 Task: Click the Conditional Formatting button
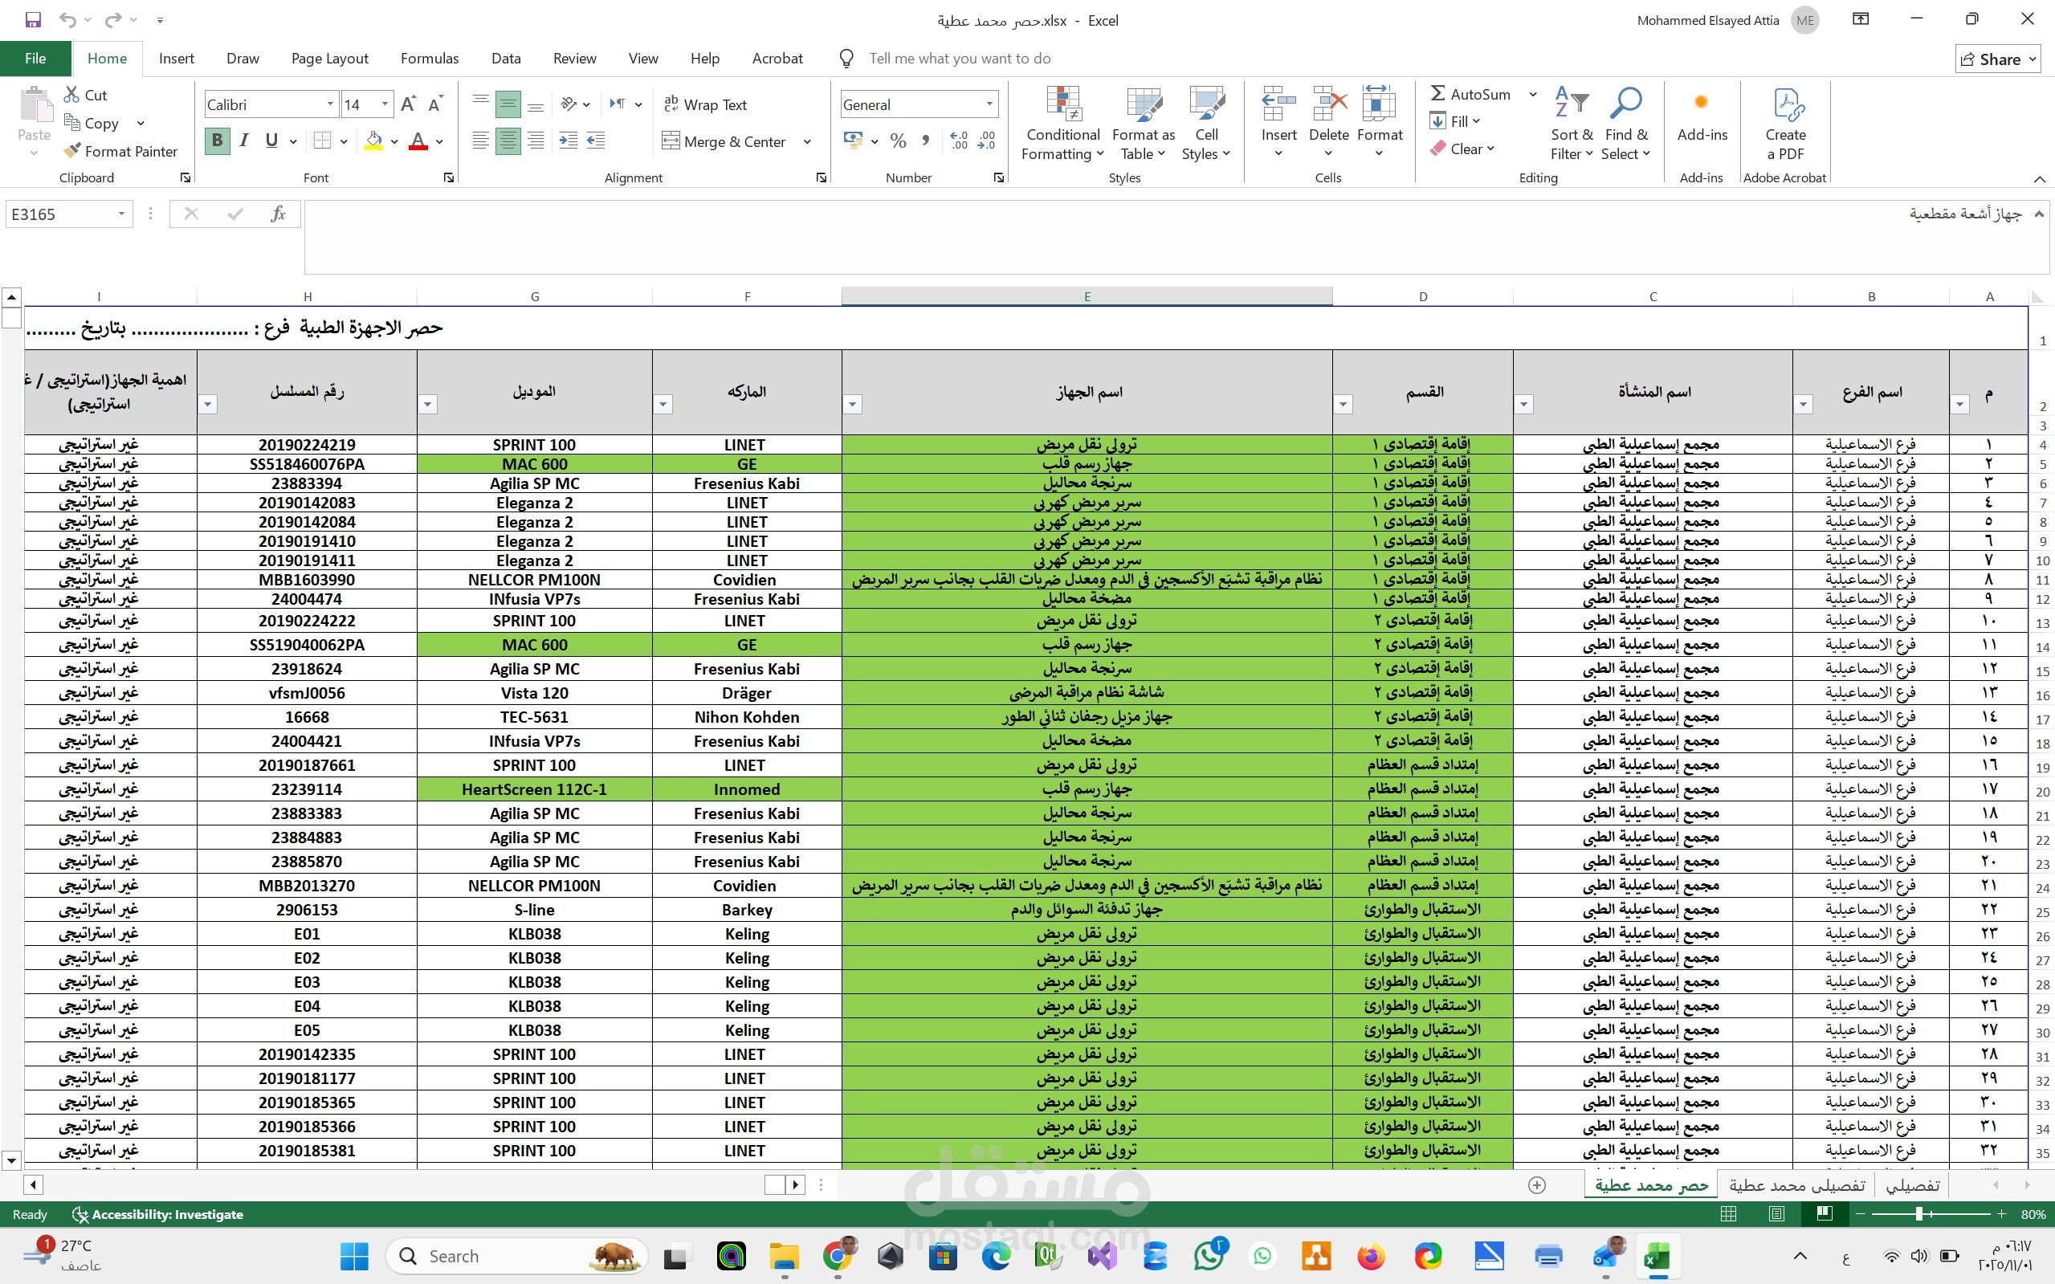(x=1062, y=124)
